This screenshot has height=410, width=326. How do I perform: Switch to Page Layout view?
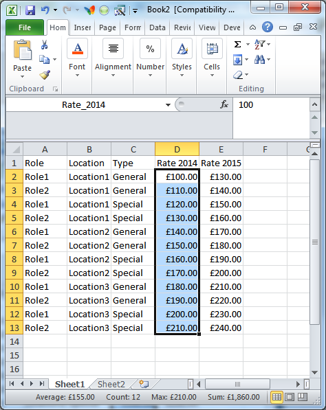(290, 397)
